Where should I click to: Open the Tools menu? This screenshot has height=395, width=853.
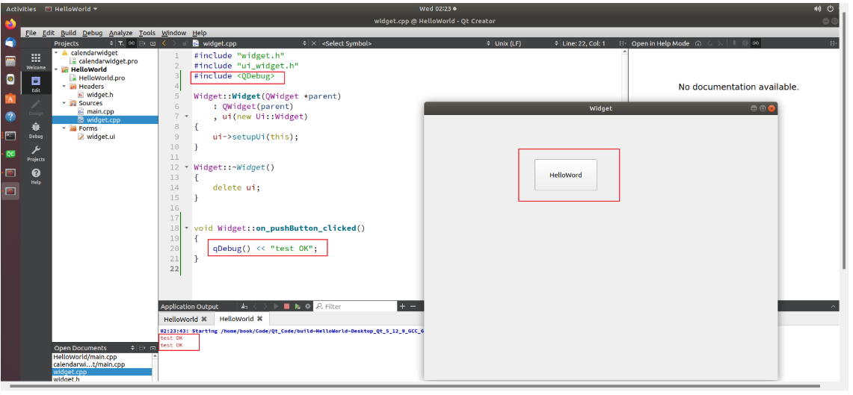(x=147, y=33)
